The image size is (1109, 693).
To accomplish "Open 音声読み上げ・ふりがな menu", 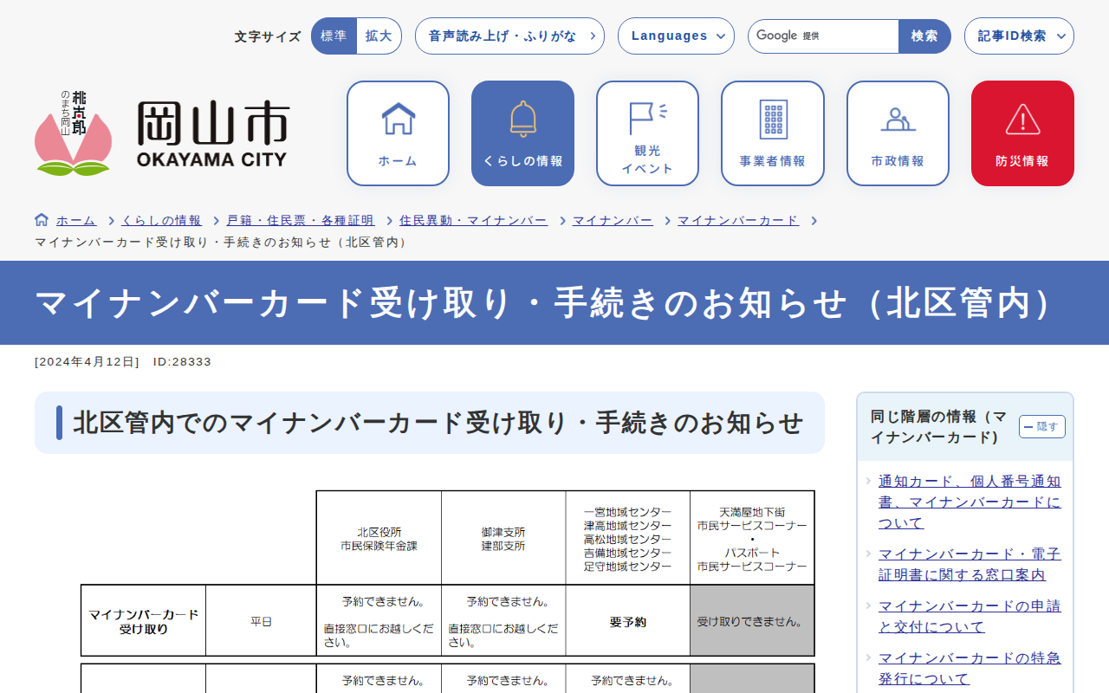I will coord(509,36).
